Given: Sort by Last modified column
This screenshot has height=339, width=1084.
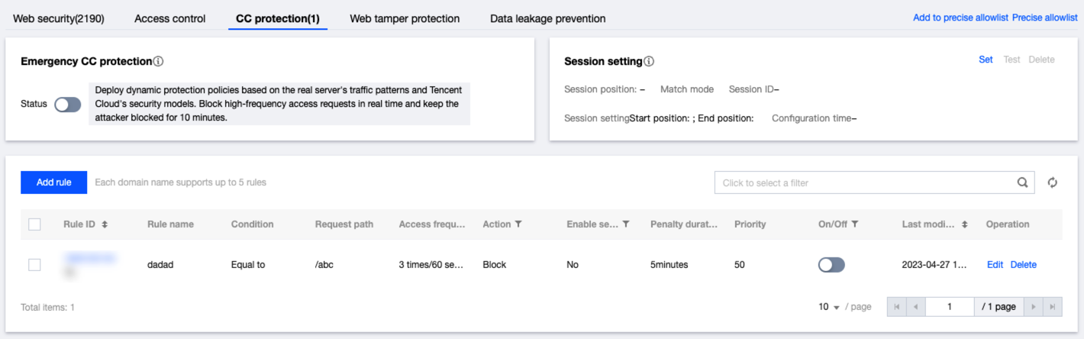Looking at the screenshot, I should [x=964, y=224].
